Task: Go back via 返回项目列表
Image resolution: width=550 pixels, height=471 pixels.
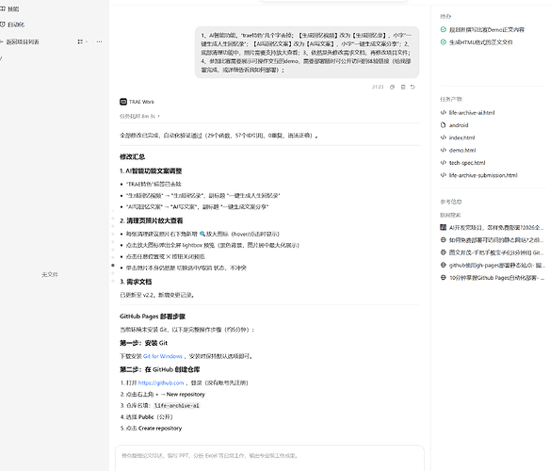Action: click(20, 41)
